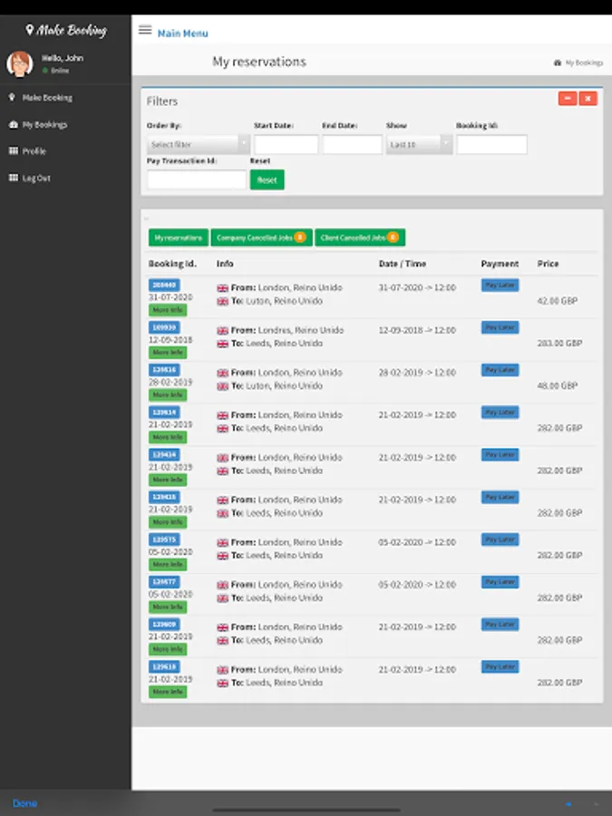Switch to the Client Cancelled Jobs tab
The width and height of the screenshot is (612, 816).
[x=360, y=238]
